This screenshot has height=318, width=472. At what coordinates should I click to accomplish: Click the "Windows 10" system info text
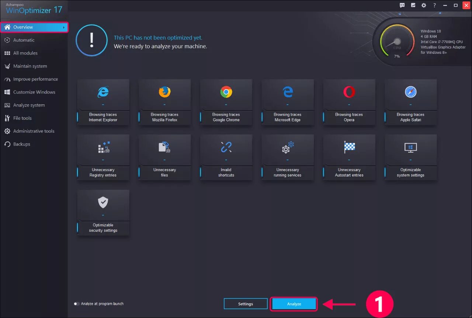(x=431, y=31)
